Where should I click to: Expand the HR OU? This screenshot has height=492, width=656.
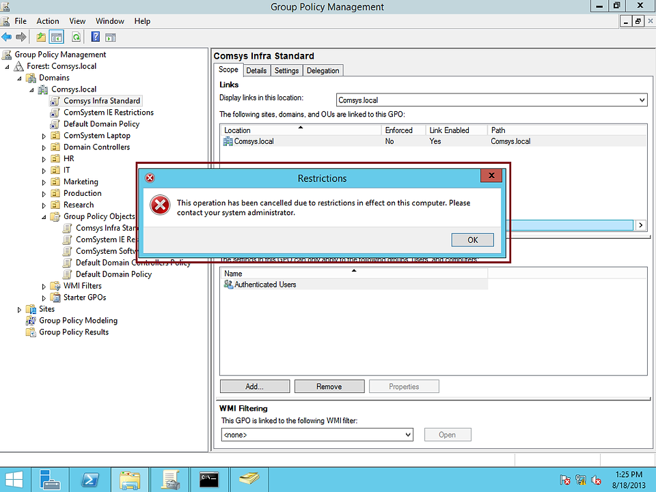[44, 159]
